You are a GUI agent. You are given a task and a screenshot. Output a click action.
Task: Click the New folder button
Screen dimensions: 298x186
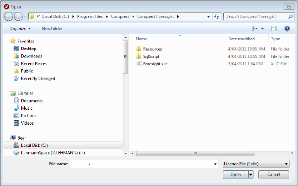point(52,29)
